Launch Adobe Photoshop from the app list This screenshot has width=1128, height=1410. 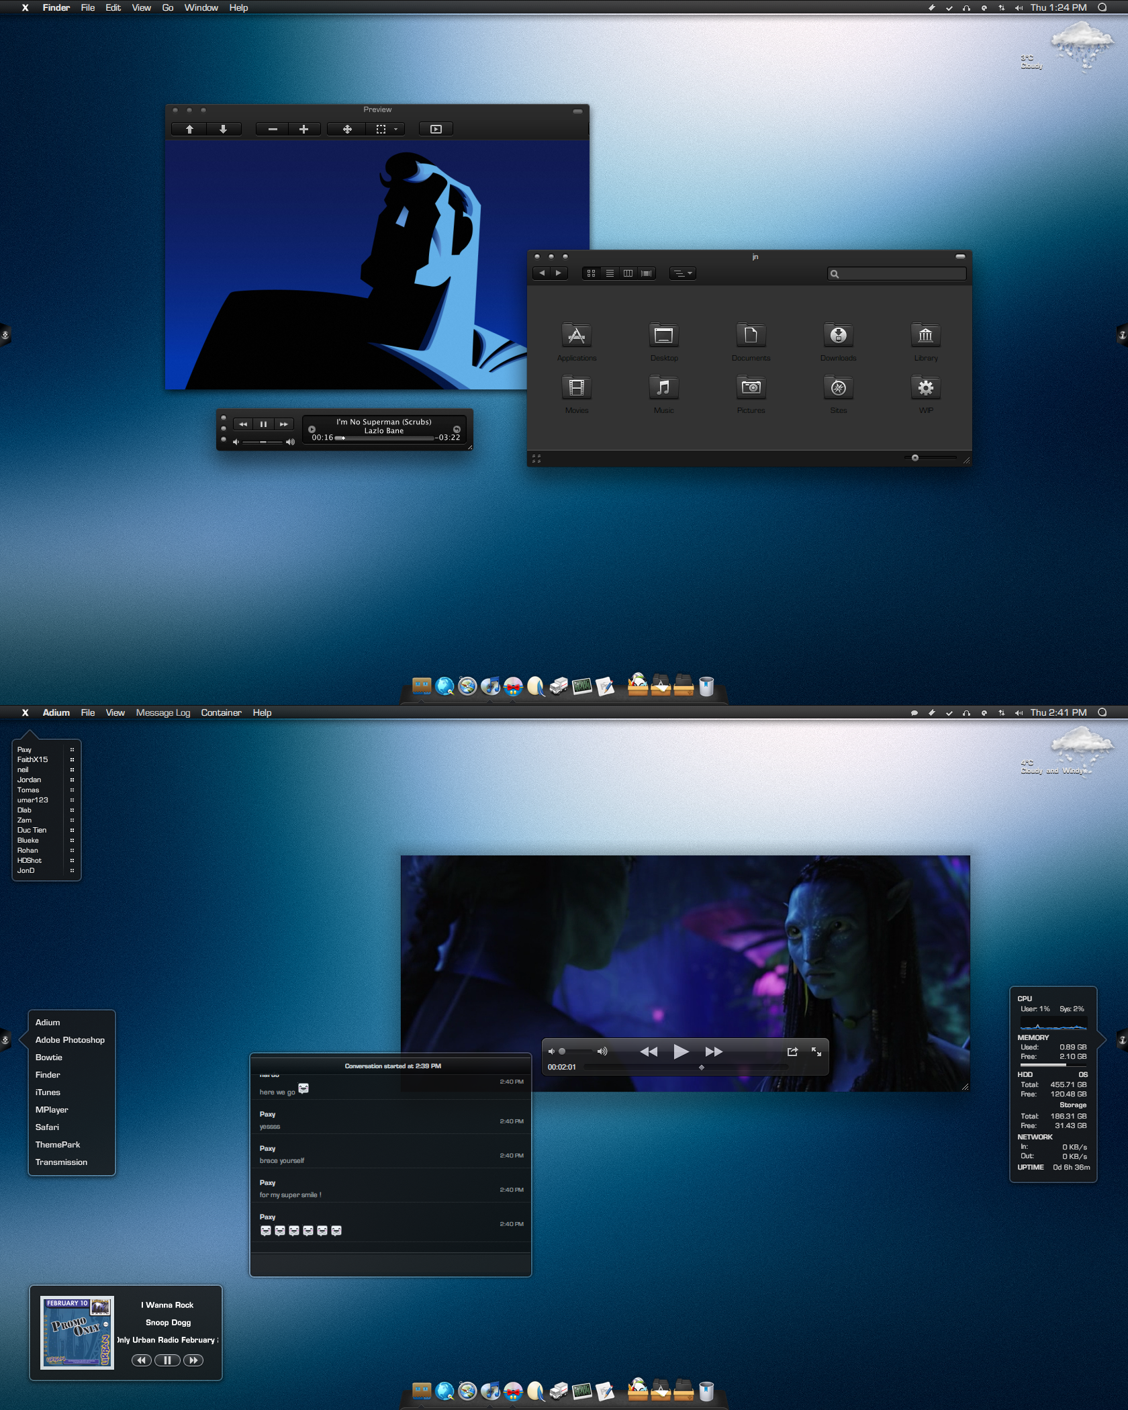point(70,1040)
